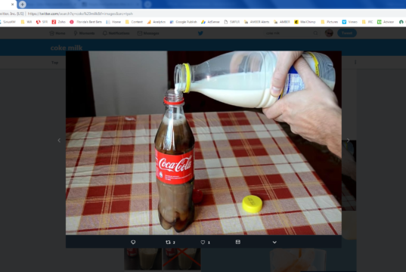Open the search results more-options dots
Screen dimensions: 406x272
pos(355,63)
